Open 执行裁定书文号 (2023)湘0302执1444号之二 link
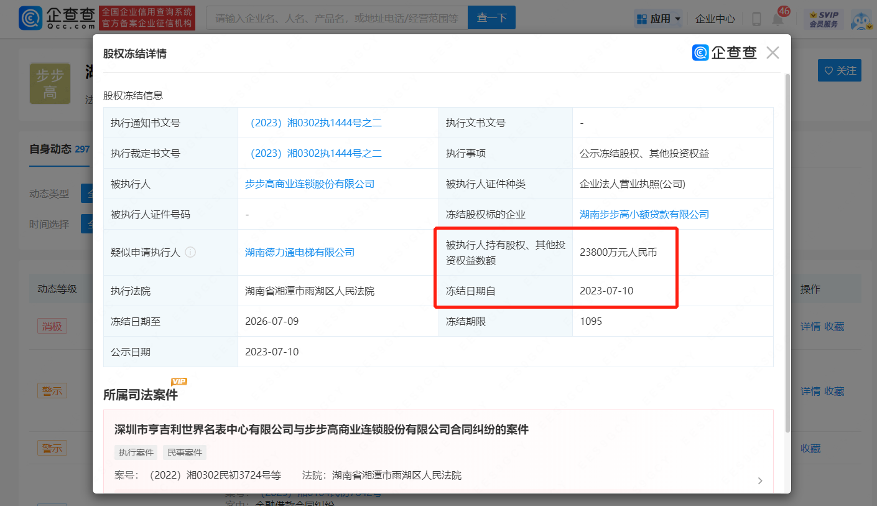The height and width of the screenshot is (506, 877). [x=313, y=154]
